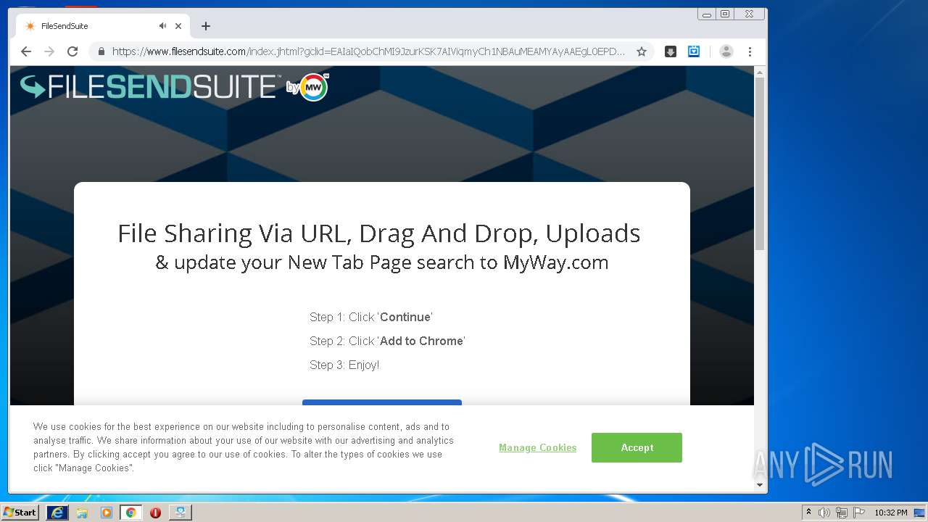Open Windows Explorer folder from taskbar

[82, 513]
